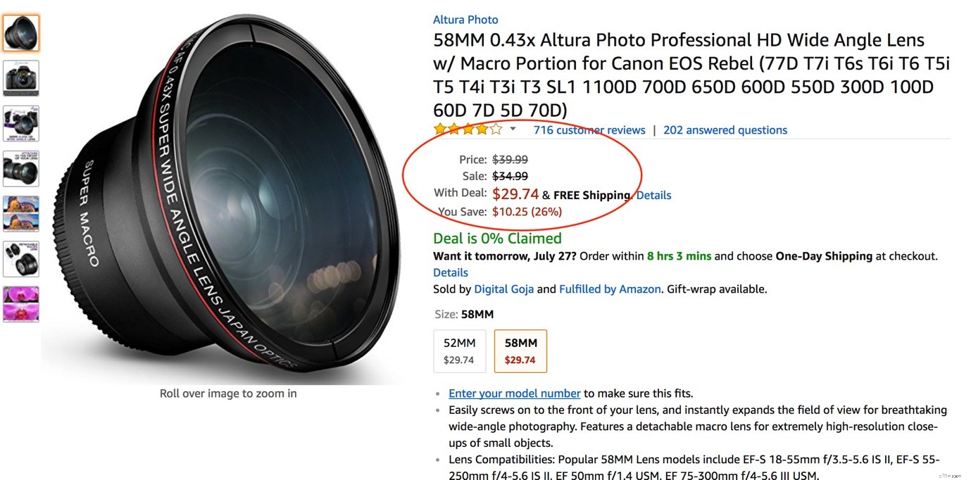Open Details below the delivery estimate

(450, 272)
